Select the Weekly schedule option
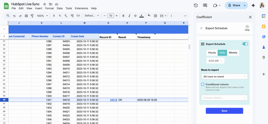268x124 pixels. click(233, 53)
